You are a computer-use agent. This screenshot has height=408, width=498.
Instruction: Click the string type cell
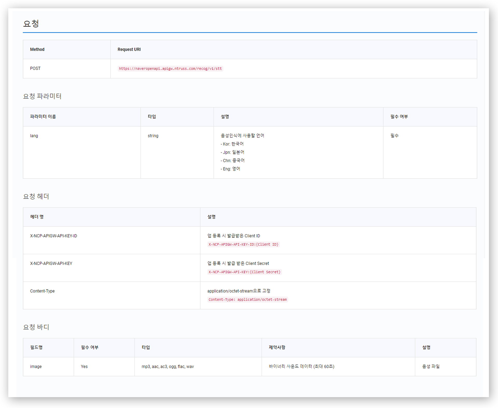coord(153,136)
